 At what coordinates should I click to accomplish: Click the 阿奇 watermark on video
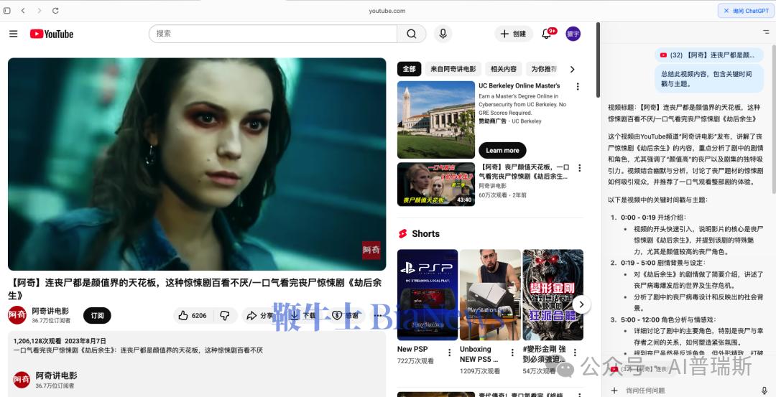tap(371, 250)
